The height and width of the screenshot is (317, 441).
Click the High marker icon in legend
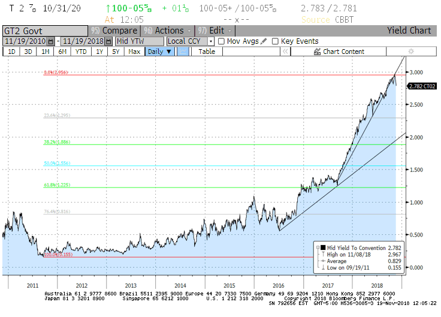[323, 254]
